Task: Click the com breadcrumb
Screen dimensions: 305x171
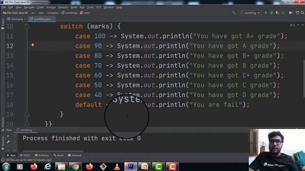Action: click(x=41, y=13)
